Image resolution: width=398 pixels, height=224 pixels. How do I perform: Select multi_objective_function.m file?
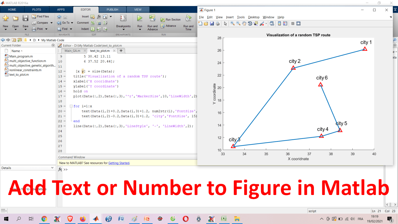click(x=28, y=61)
